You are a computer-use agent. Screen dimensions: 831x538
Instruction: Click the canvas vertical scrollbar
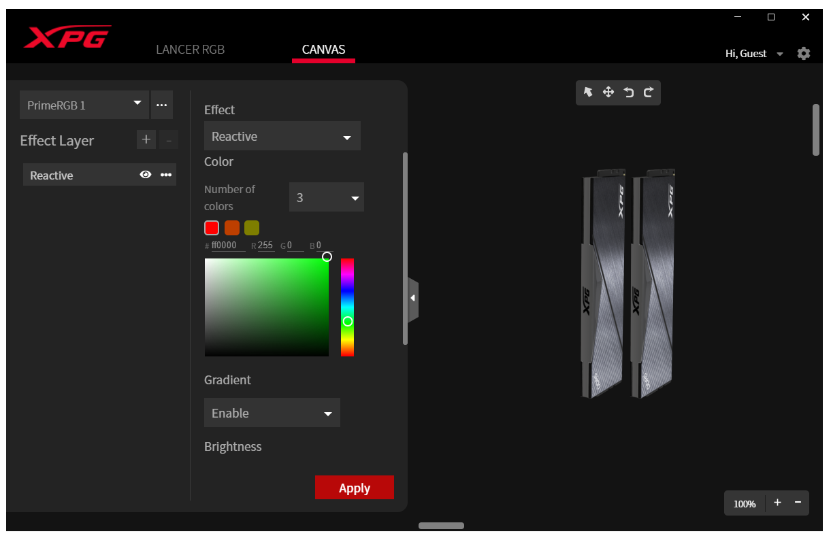click(x=816, y=130)
